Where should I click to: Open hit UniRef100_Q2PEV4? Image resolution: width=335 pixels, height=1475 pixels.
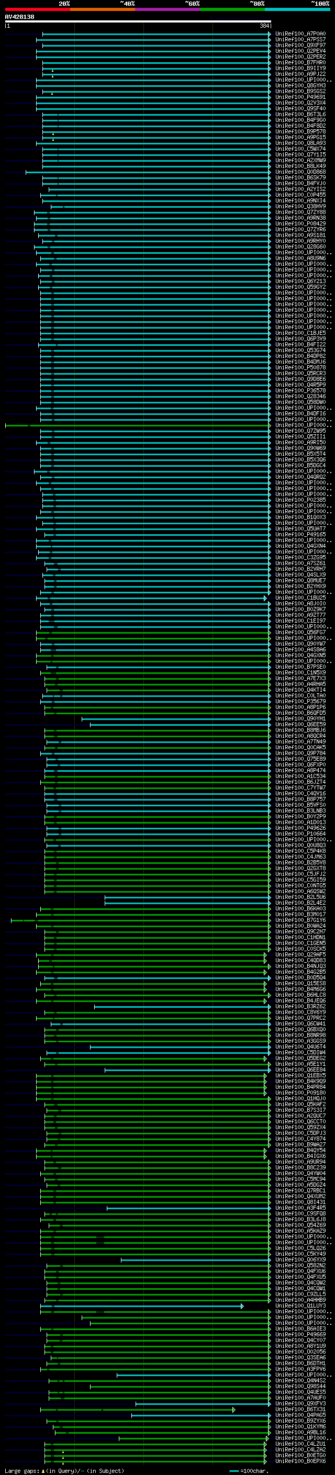coord(300,51)
